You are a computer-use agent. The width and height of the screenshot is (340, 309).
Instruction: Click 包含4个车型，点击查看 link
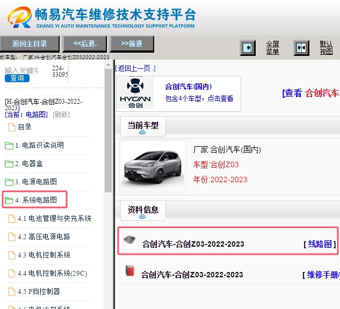(199, 98)
